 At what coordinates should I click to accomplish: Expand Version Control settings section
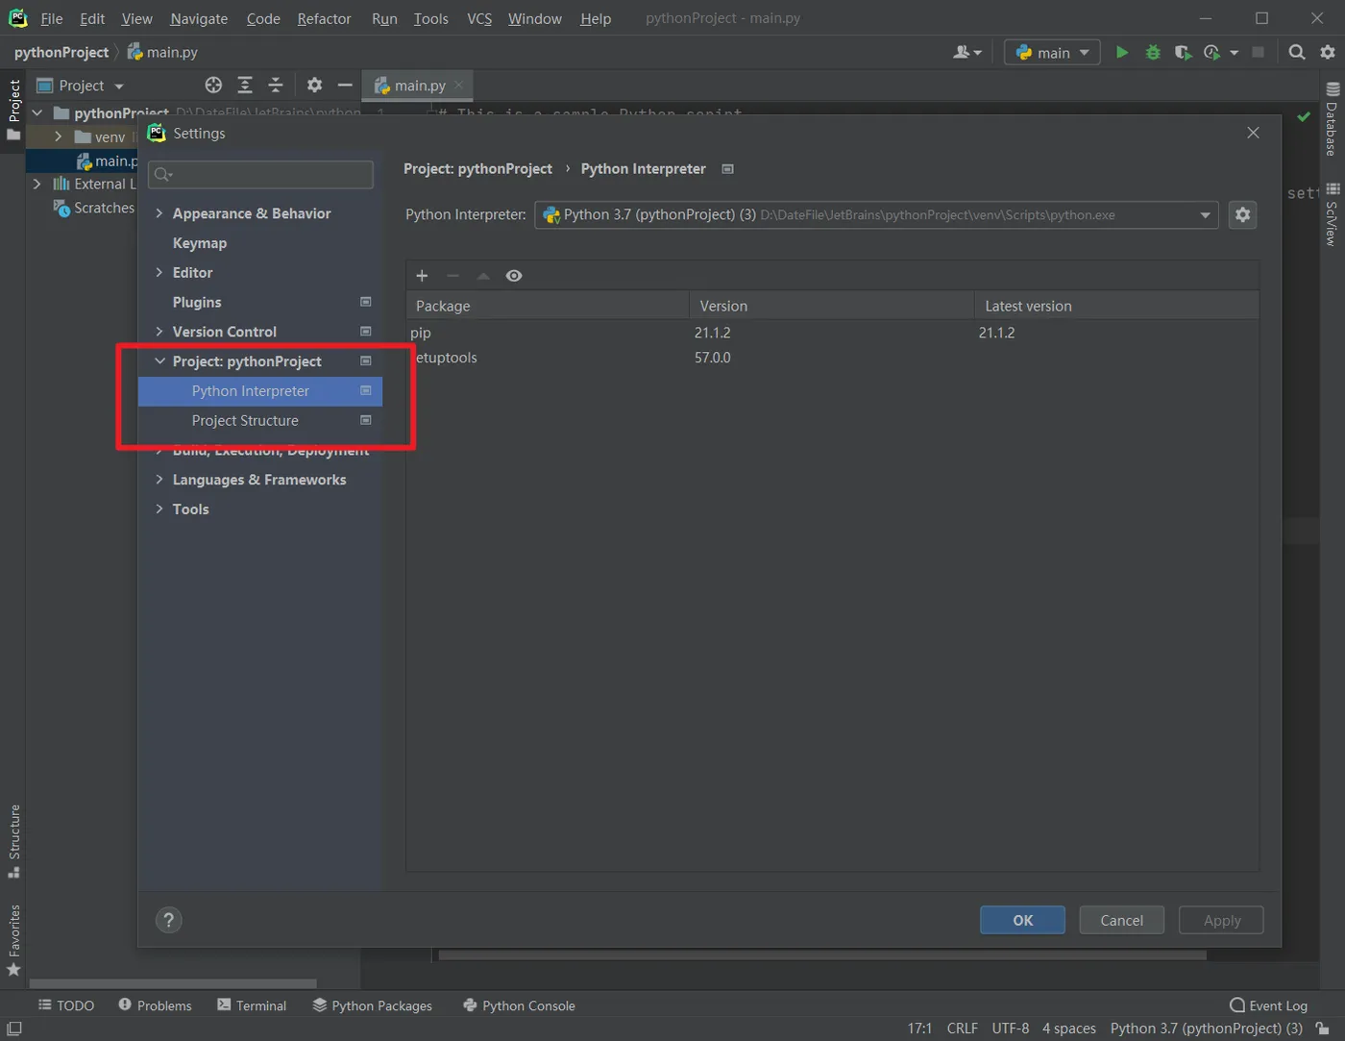point(159,332)
